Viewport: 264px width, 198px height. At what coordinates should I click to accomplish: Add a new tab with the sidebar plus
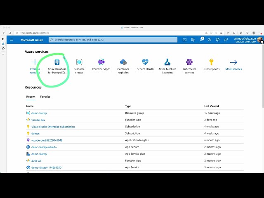click(3, 54)
